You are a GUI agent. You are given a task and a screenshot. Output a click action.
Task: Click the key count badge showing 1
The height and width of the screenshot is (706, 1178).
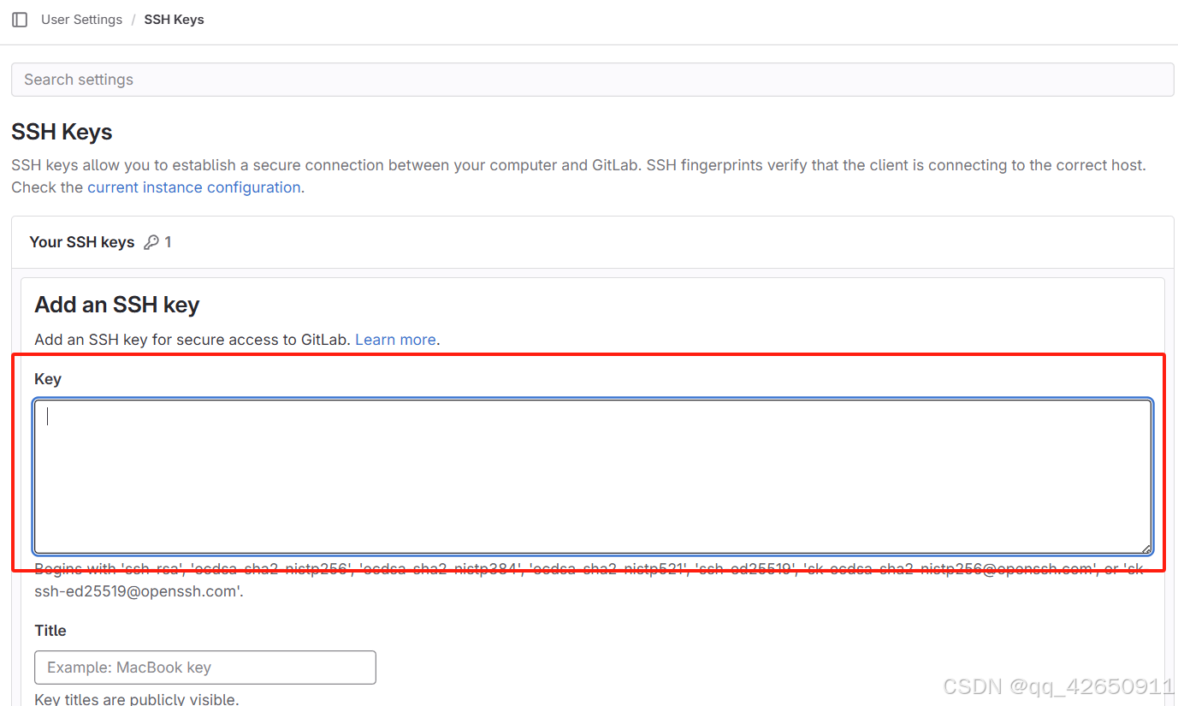pos(168,241)
